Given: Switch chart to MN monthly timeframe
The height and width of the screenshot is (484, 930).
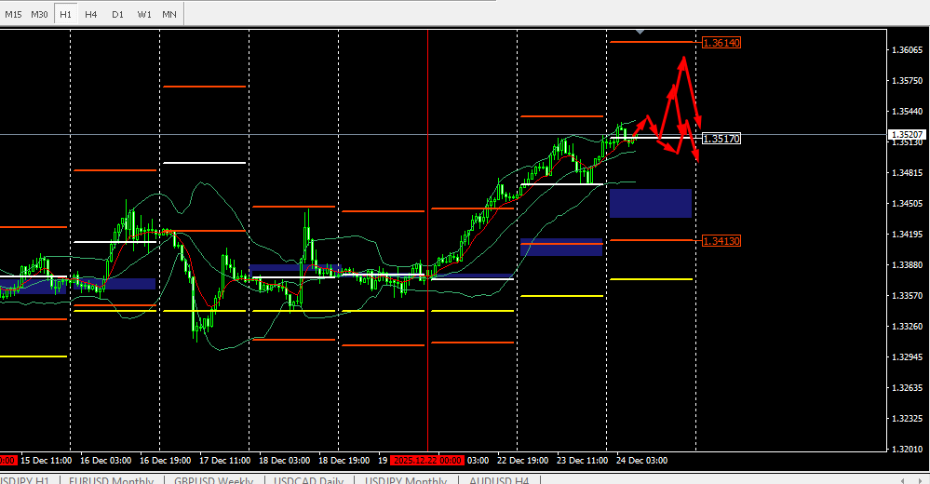Looking at the screenshot, I should tap(169, 14).
